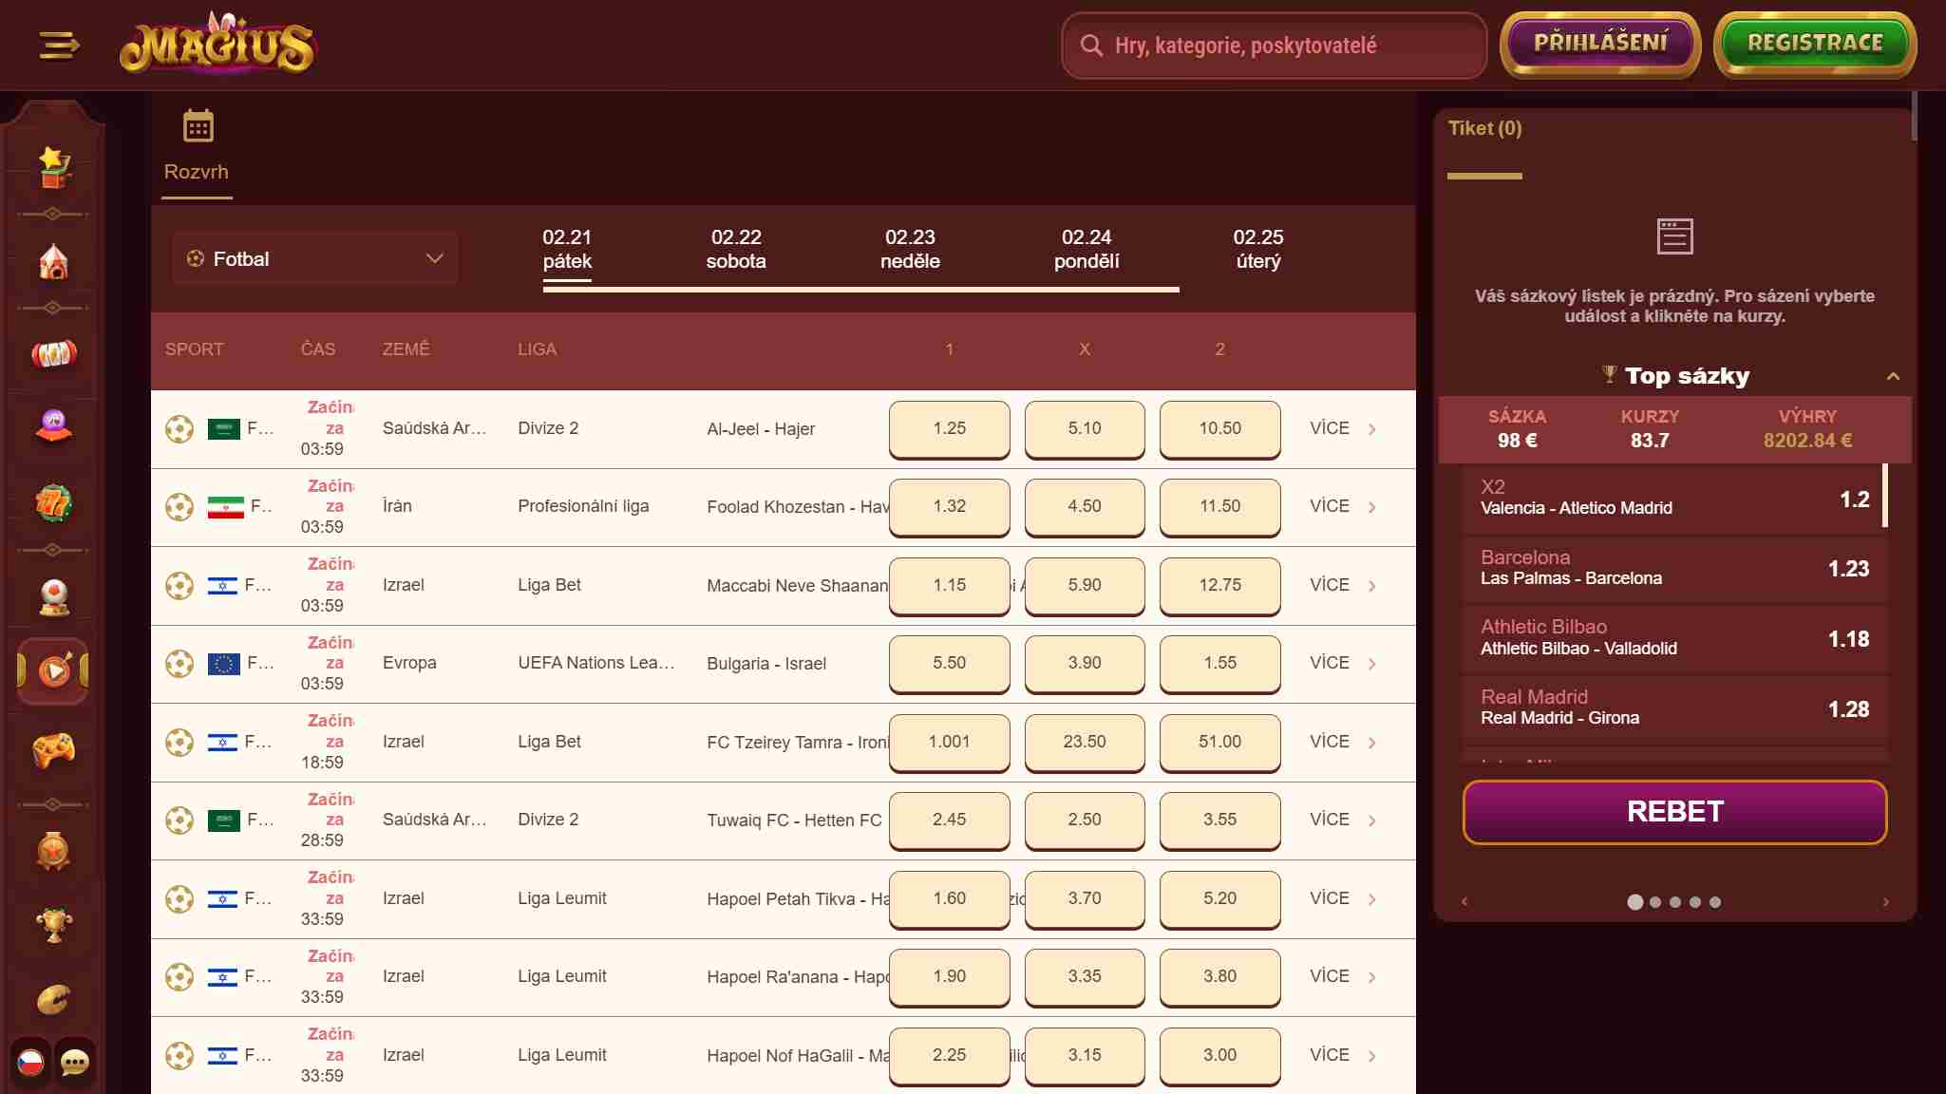
Task: Open the Tiket (0) tab
Action: [1484, 129]
